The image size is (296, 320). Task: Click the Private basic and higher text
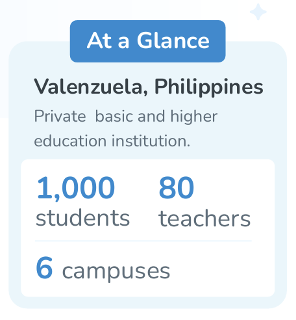click(126, 116)
